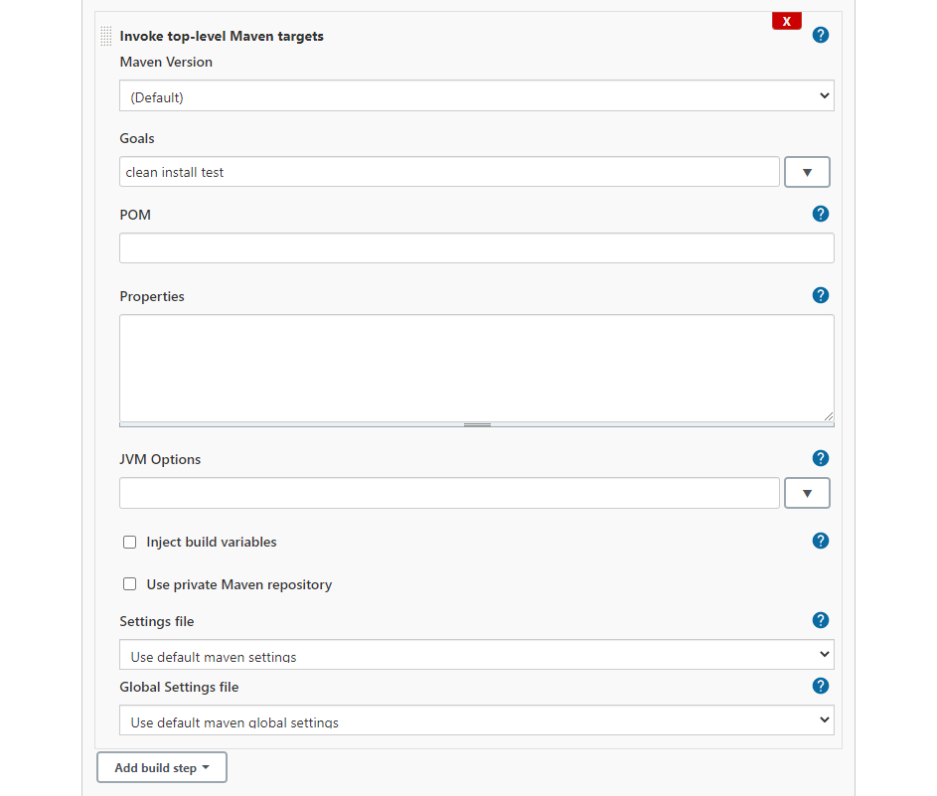Show help for Inject build variables
This screenshot has width=937, height=796.
(x=821, y=541)
